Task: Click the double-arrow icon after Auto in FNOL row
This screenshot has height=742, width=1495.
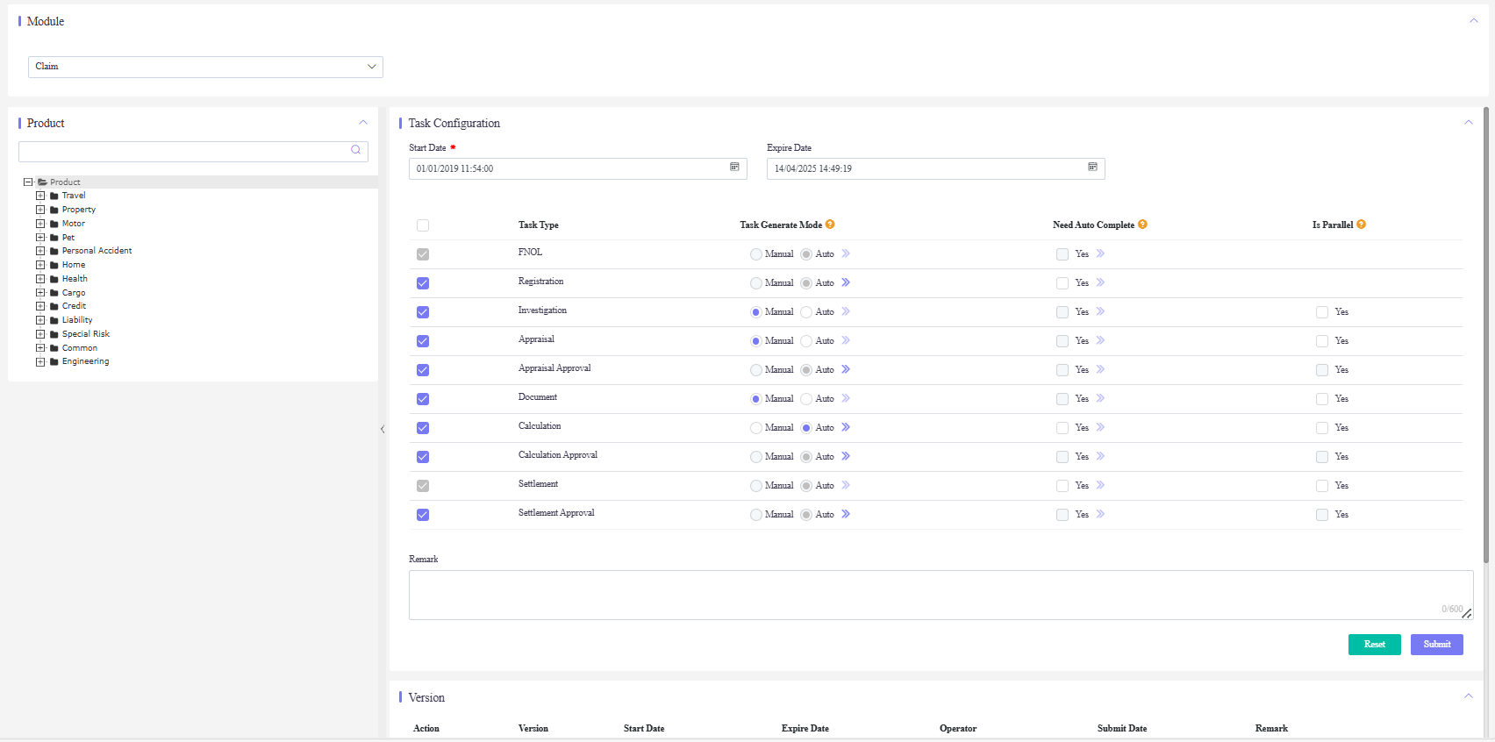Action: 846,253
